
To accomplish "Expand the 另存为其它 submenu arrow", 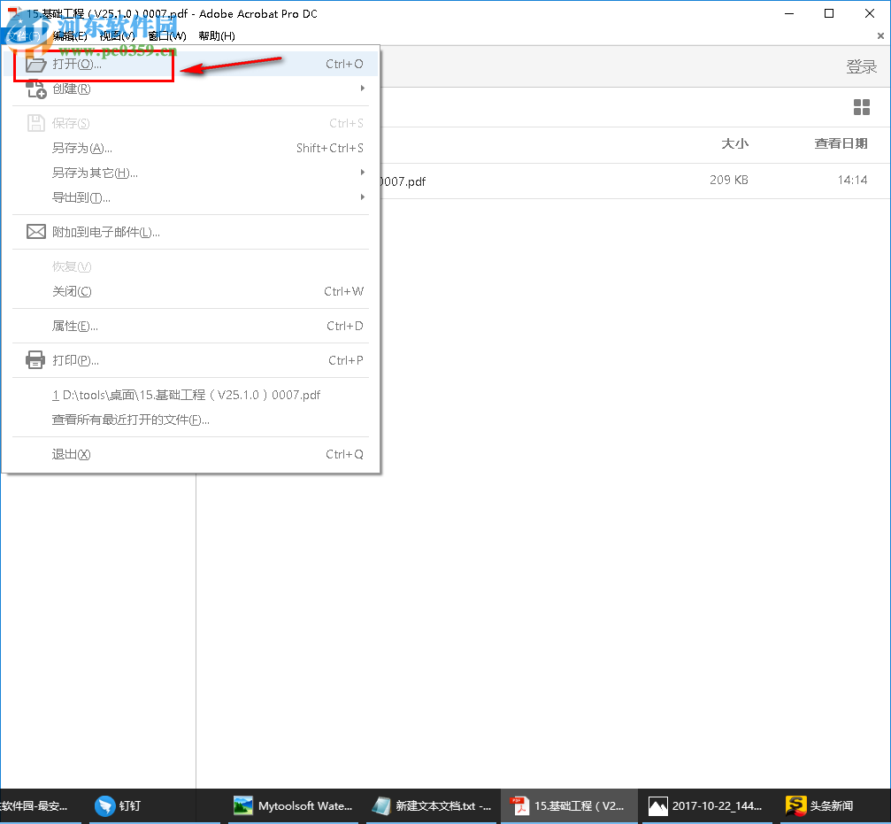I will 363,172.
